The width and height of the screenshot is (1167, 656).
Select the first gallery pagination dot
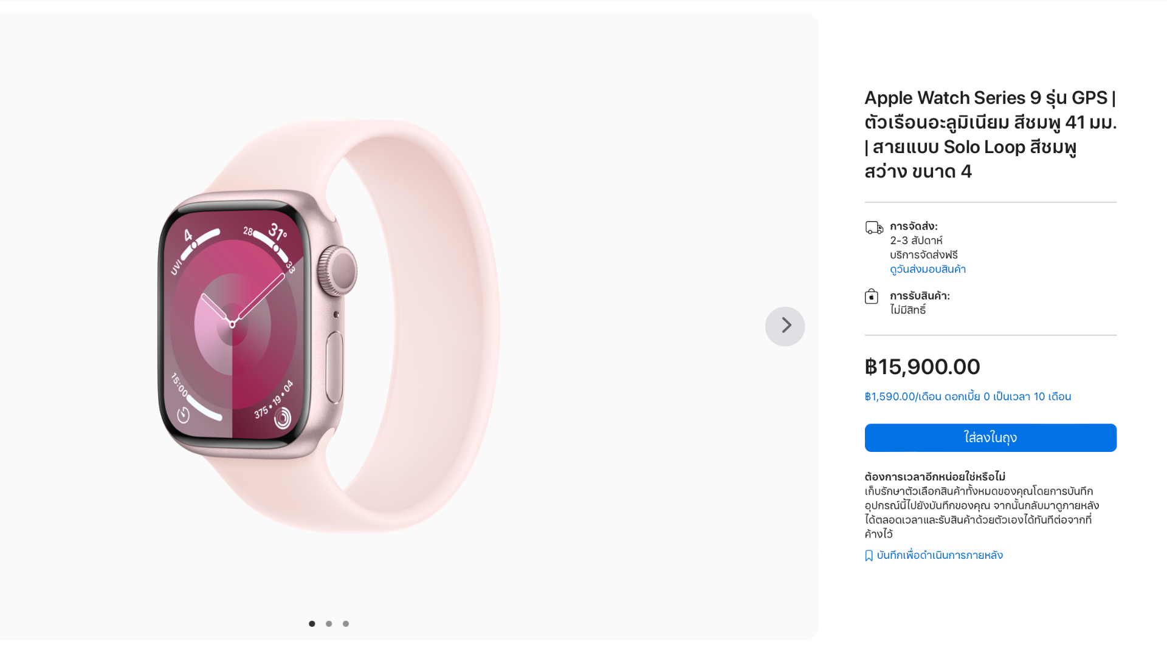(312, 624)
